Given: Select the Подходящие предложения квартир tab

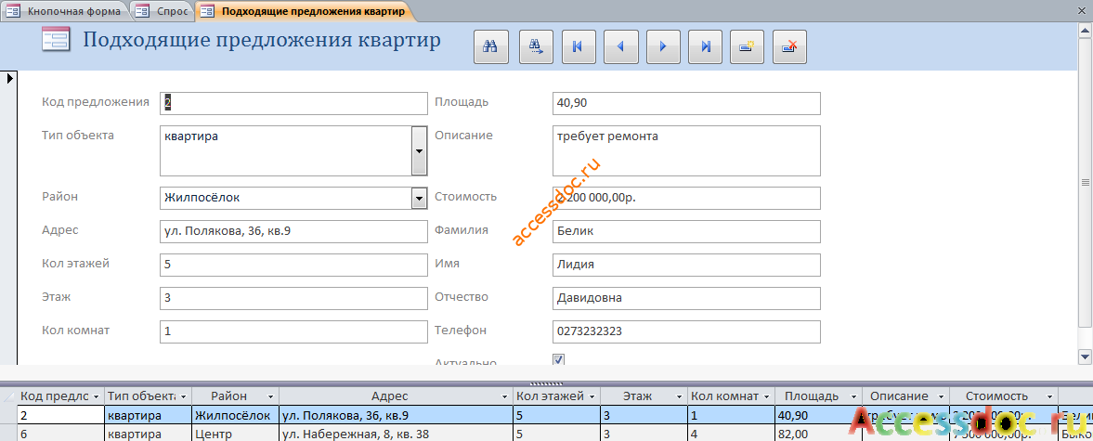Looking at the screenshot, I should point(304,11).
